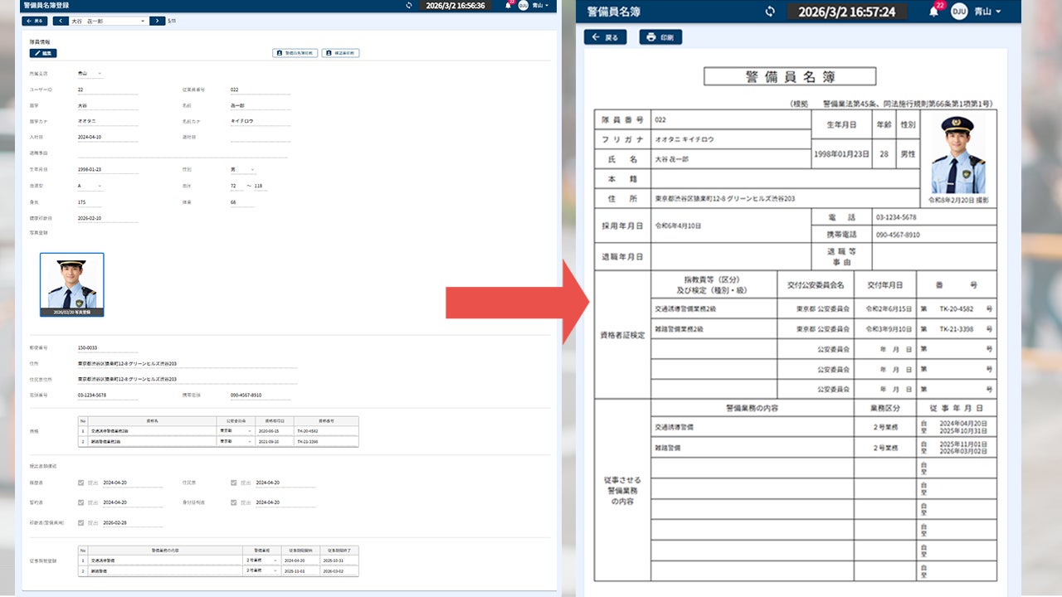1062x597 pixels.
Task: Toggle 住民票 submitted checkbox
Action: [x=235, y=482]
